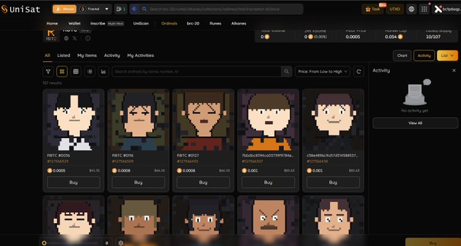The height and width of the screenshot is (246, 461).
Task: Switch to the My Activities tab
Action: point(141,56)
